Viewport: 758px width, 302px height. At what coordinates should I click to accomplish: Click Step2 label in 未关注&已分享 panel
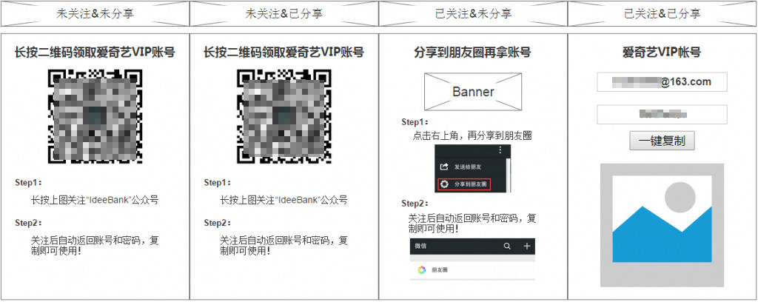(x=218, y=223)
